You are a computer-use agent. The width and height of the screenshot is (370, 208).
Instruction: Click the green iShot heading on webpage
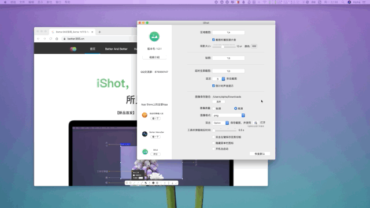click(113, 83)
